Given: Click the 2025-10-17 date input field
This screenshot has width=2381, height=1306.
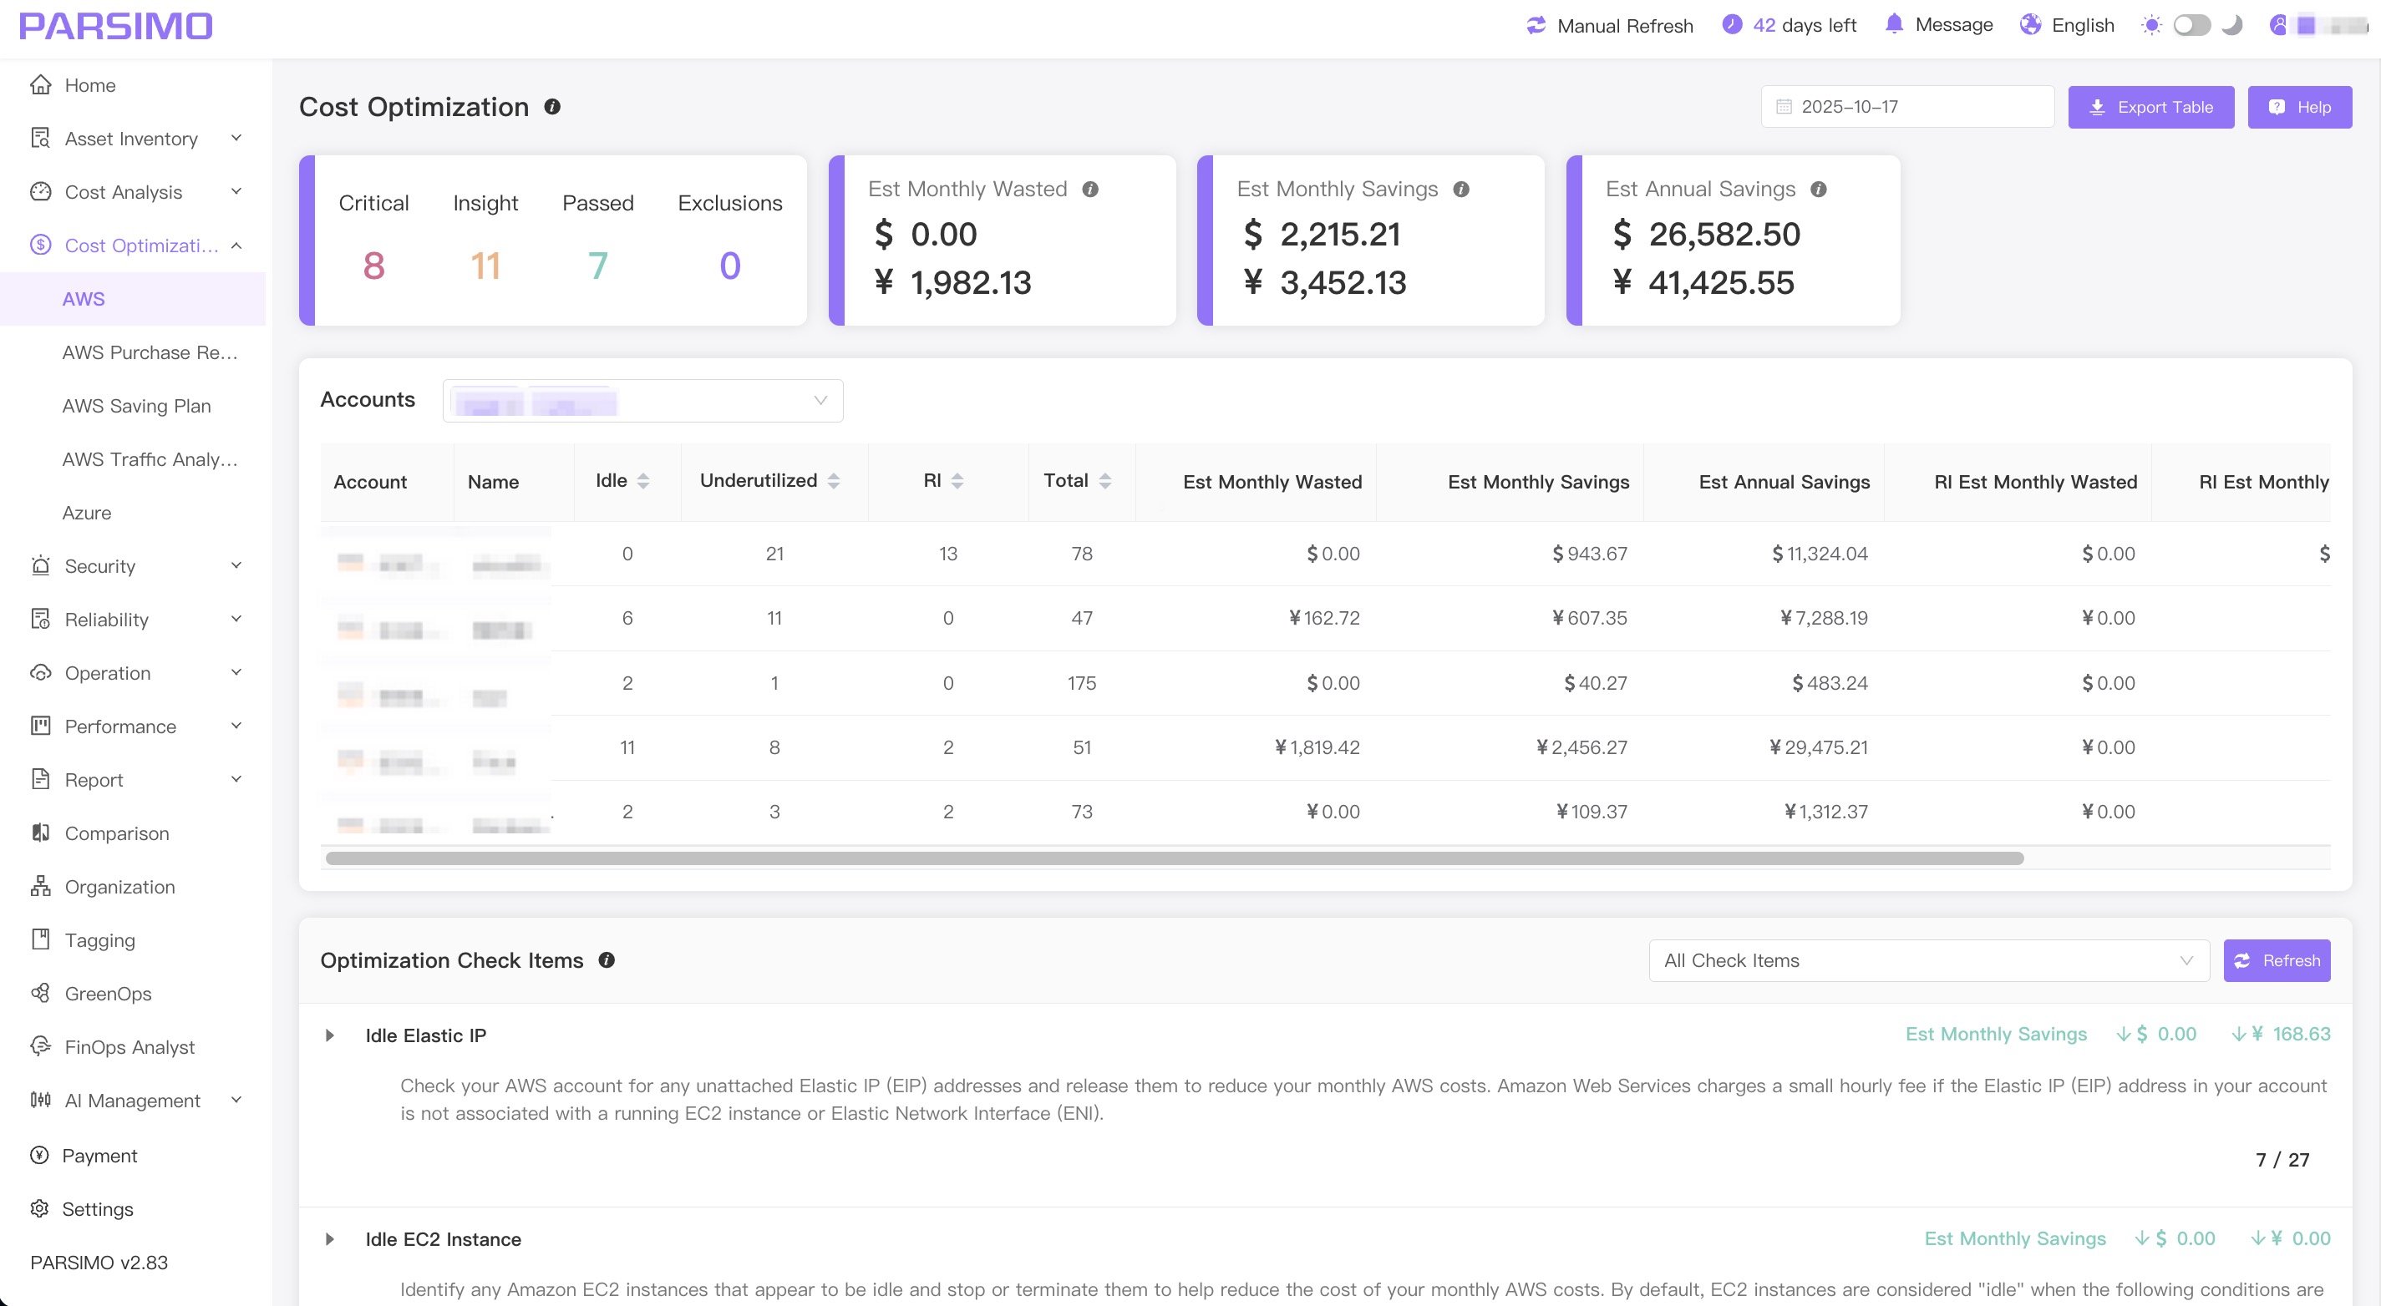Looking at the screenshot, I should click(1906, 107).
